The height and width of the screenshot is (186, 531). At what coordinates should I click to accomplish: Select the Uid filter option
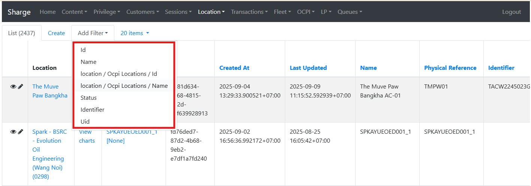tap(85, 122)
